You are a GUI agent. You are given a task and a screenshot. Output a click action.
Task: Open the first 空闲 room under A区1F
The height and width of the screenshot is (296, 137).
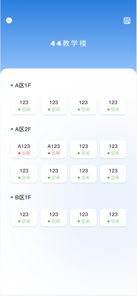point(24,106)
